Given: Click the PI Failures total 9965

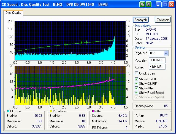Looking at the screenshot, I should 82,126.
